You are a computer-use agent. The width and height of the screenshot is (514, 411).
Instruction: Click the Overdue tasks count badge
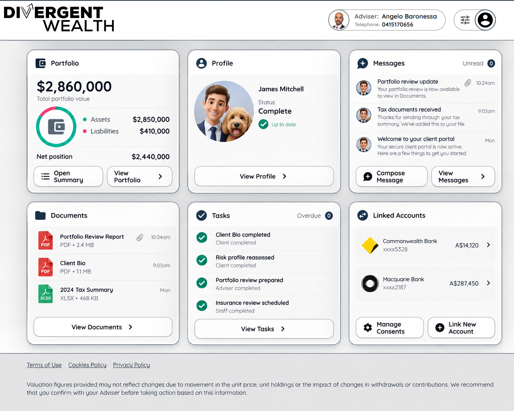[329, 216]
